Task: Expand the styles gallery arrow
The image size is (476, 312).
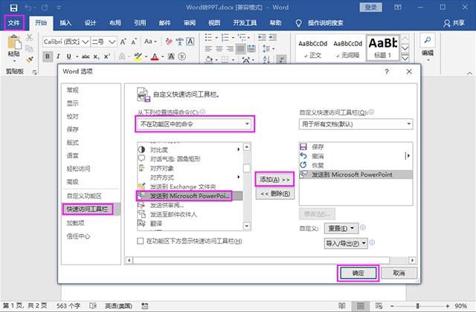Action: pos(405,58)
